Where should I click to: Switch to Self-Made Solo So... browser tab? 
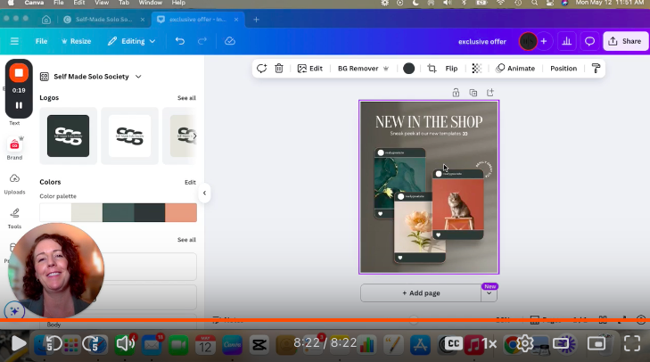(103, 20)
